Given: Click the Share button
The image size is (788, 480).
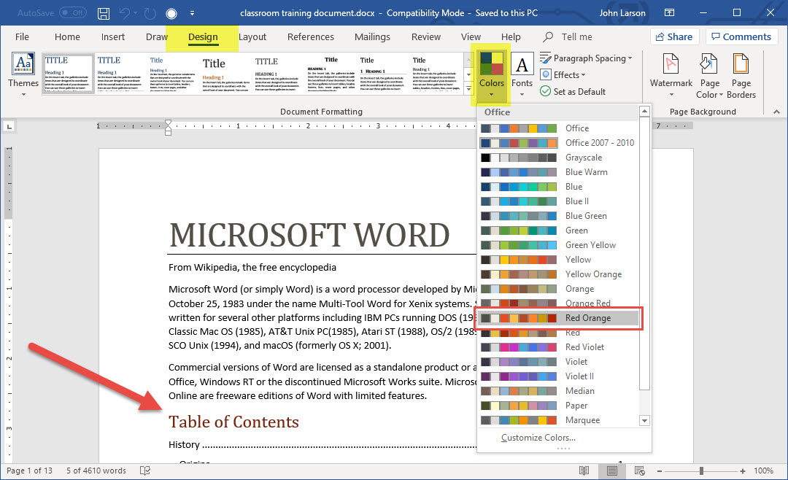Looking at the screenshot, I should coord(673,37).
